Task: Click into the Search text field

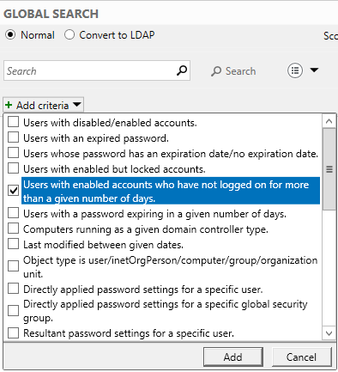Action: tap(90, 70)
